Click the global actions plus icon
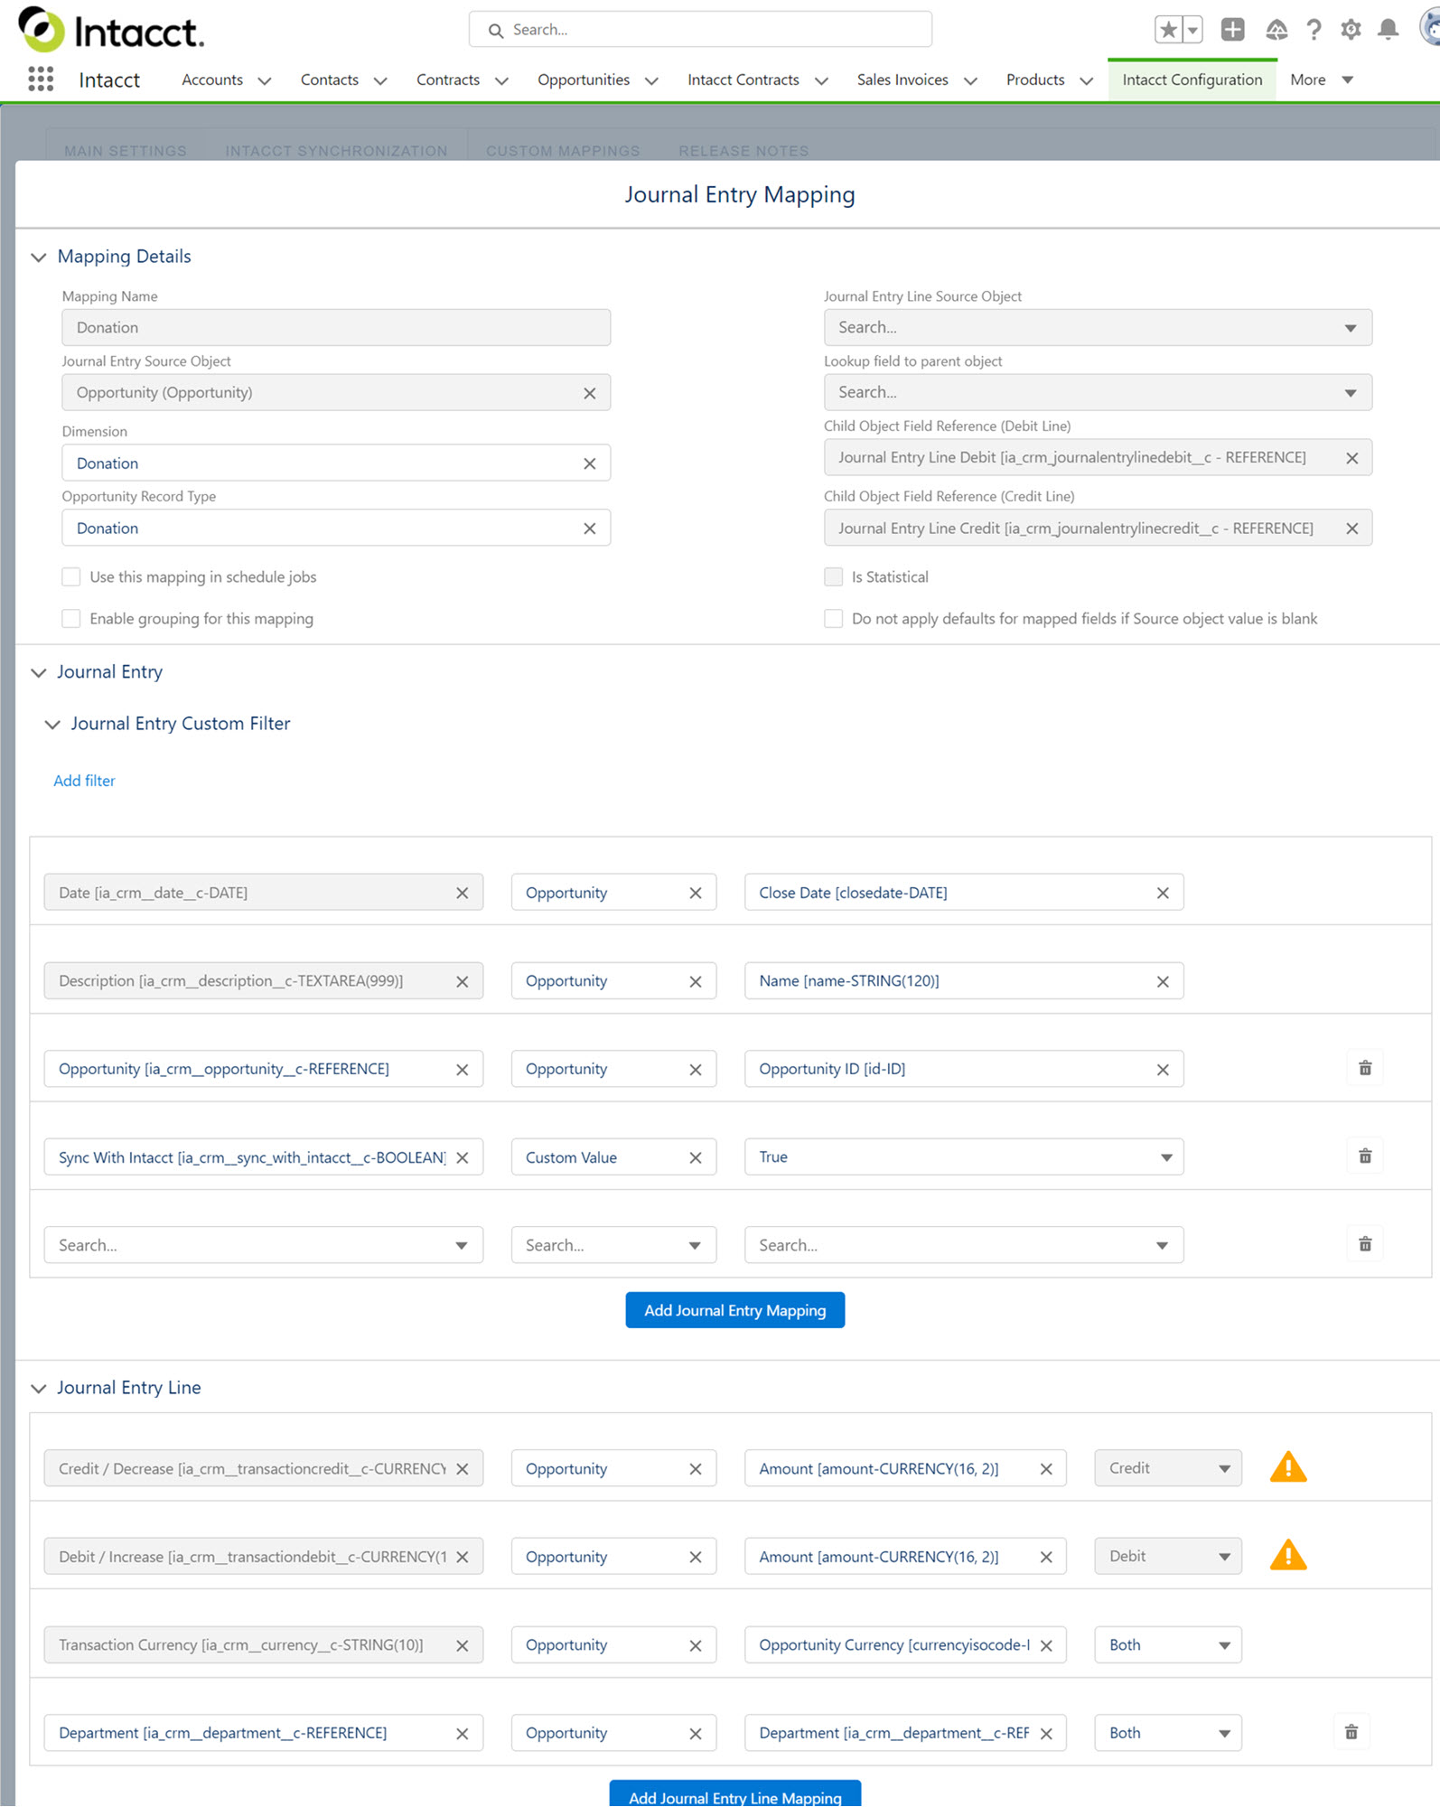Image resolution: width=1440 pixels, height=1807 pixels. [1232, 30]
